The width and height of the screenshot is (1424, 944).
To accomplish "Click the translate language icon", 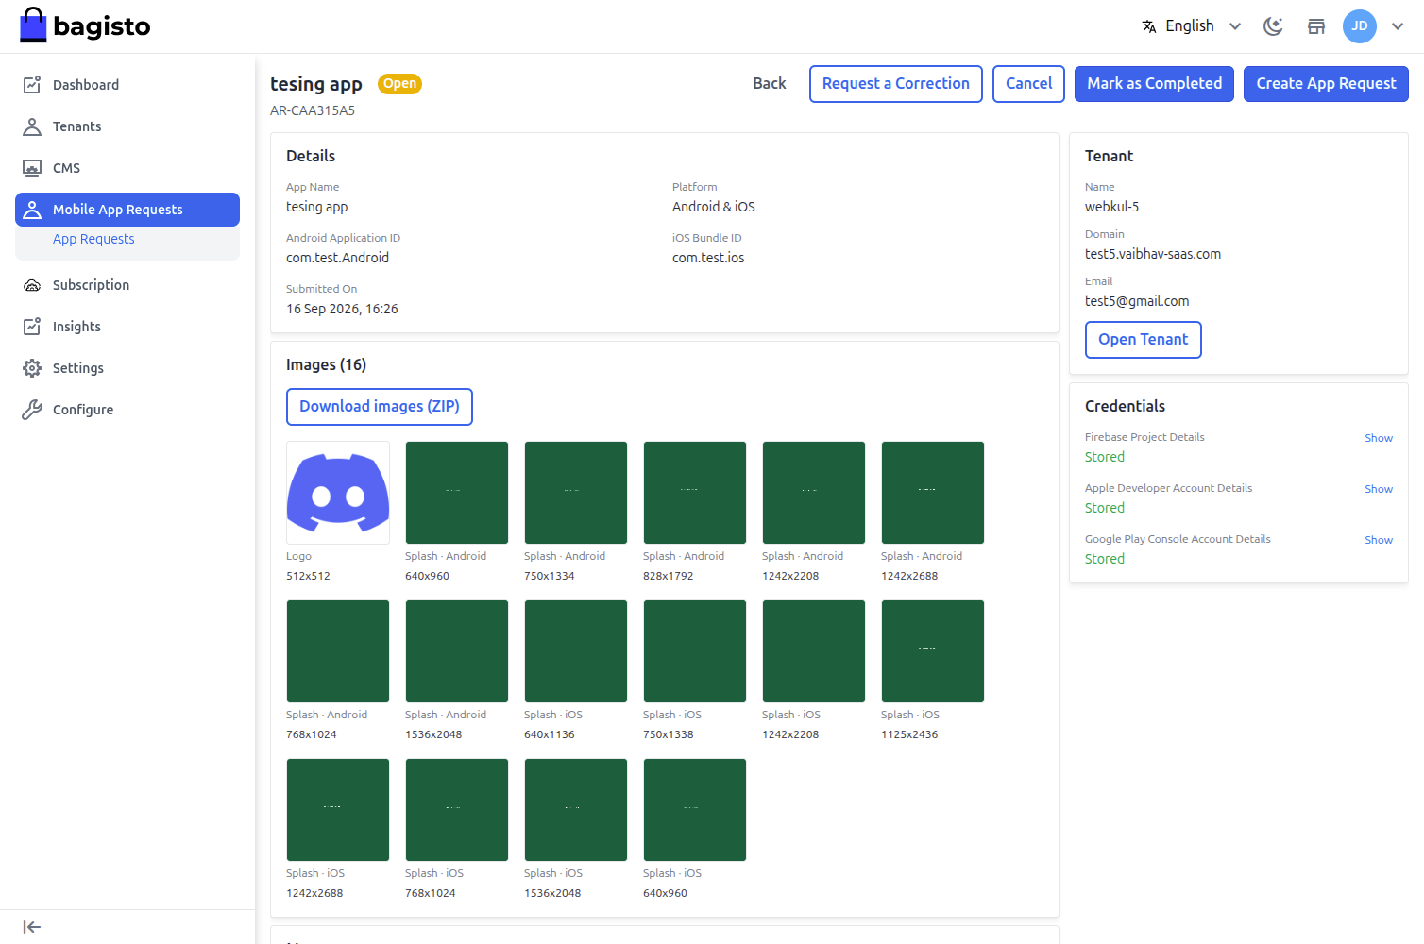I will click(x=1149, y=26).
